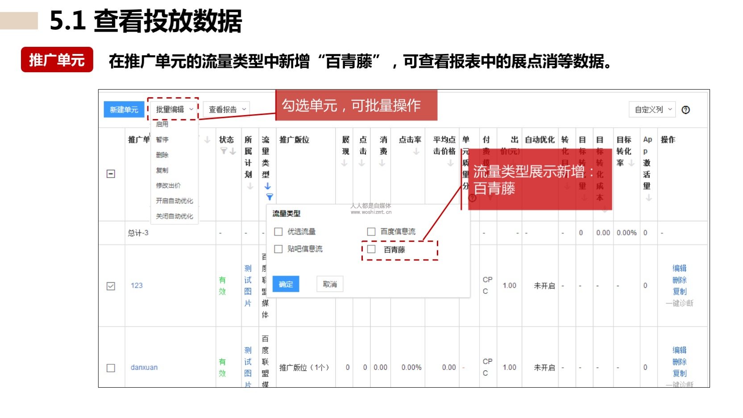
Task: Click the help question-mark icon beside 自定义列
Action: coord(686,110)
